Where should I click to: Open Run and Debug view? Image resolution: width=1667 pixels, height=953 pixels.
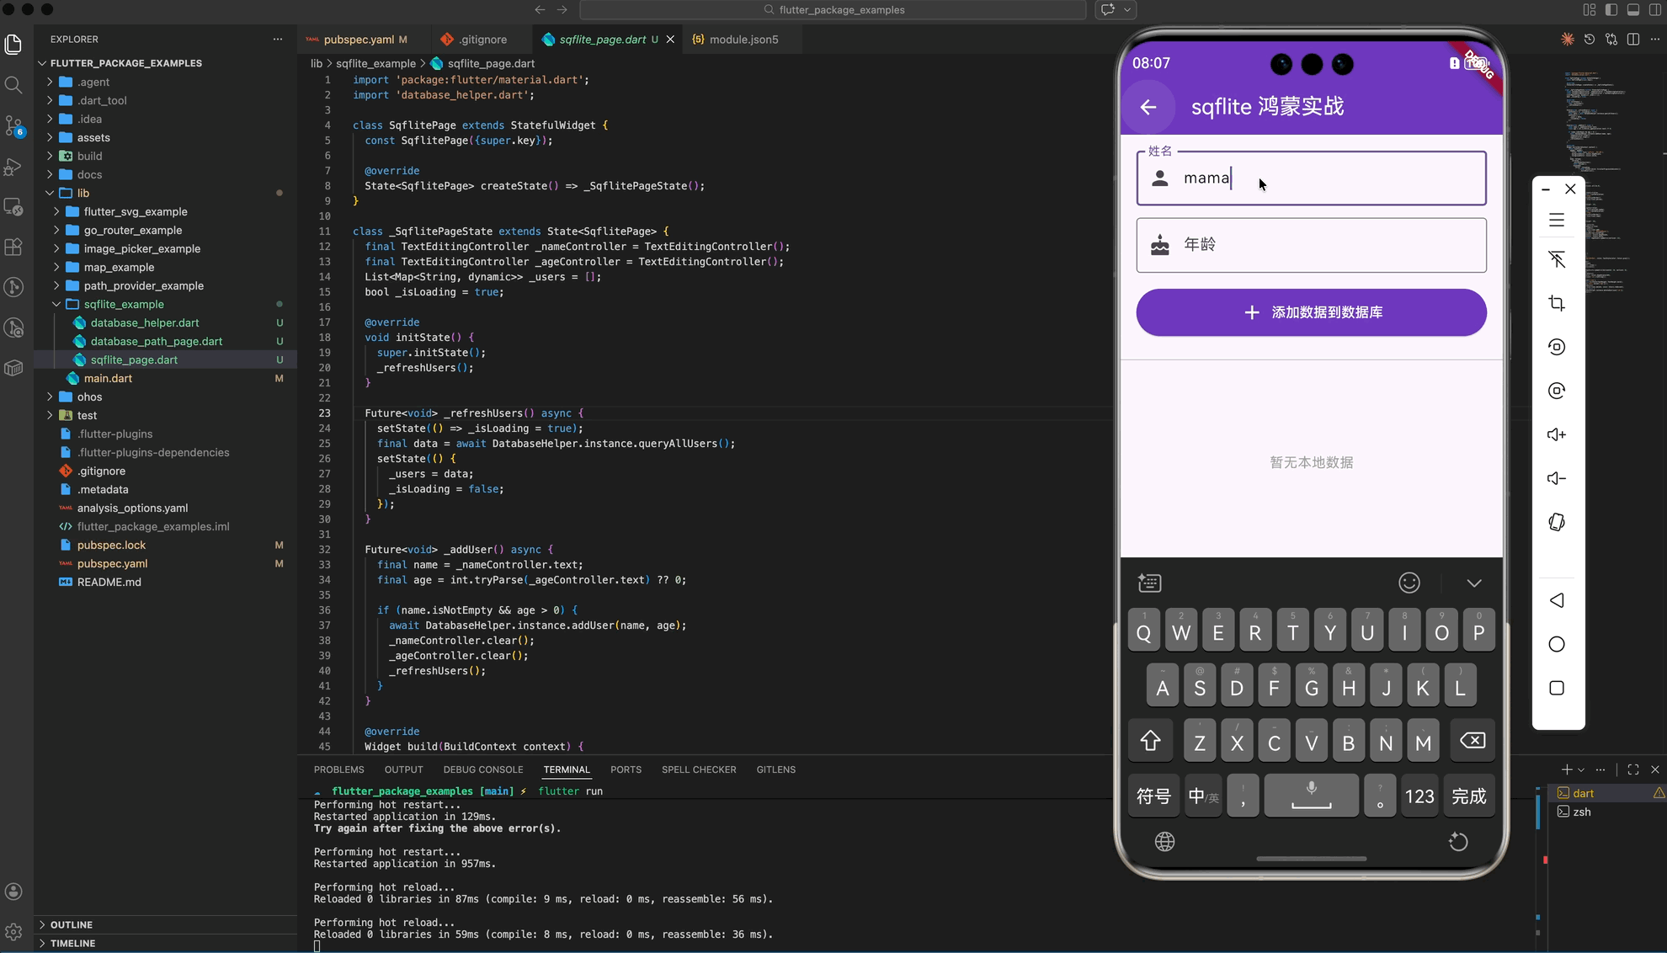click(x=13, y=167)
